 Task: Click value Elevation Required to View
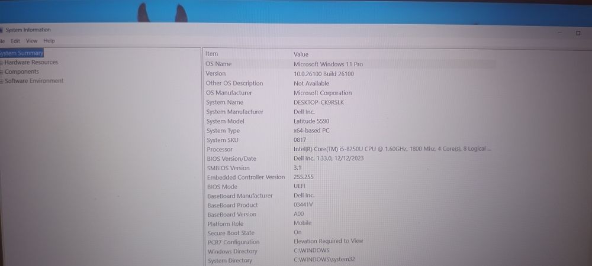tap(329, 241)
